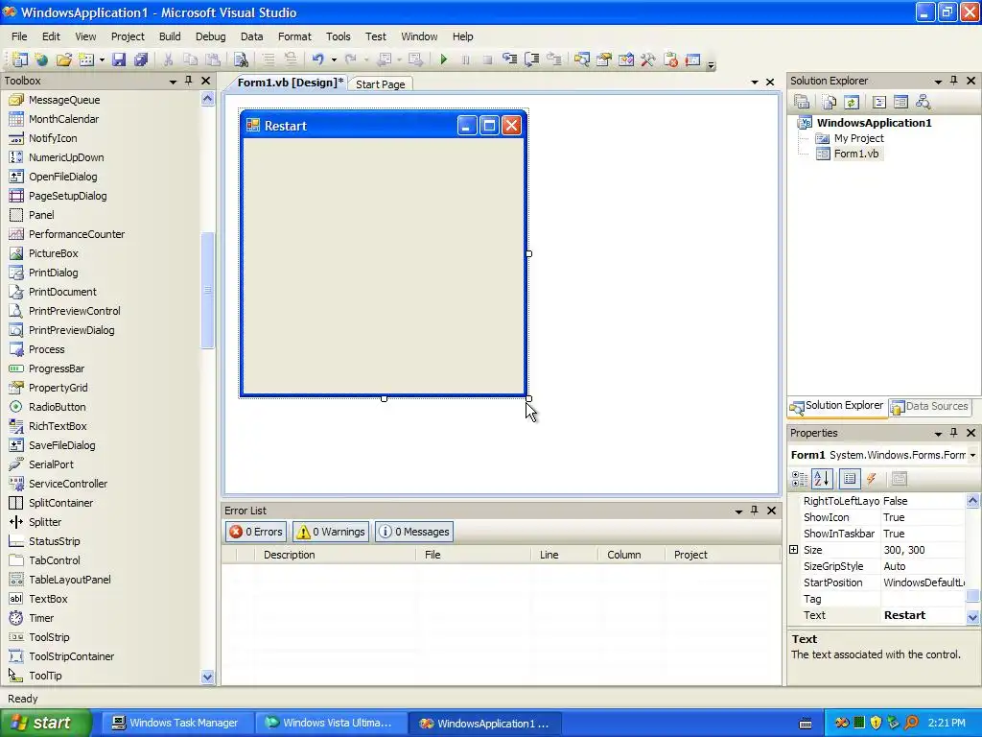Expand the Size property node
Image resolution: width=982 pixels, height=737 pixels.
793,550
